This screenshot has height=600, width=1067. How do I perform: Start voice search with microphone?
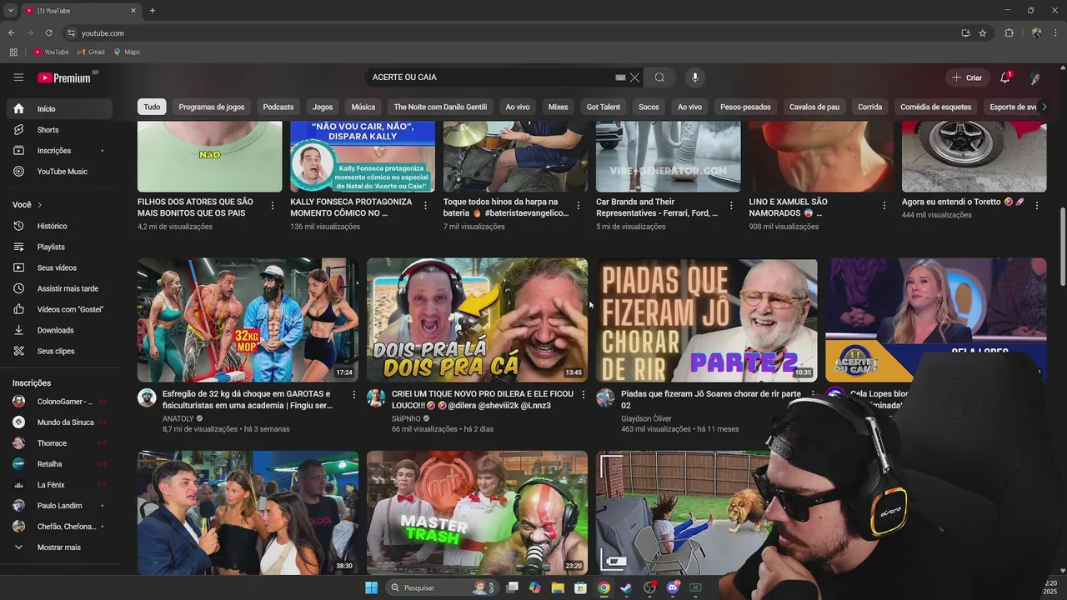pyautogui.click(x=695, y=77)
